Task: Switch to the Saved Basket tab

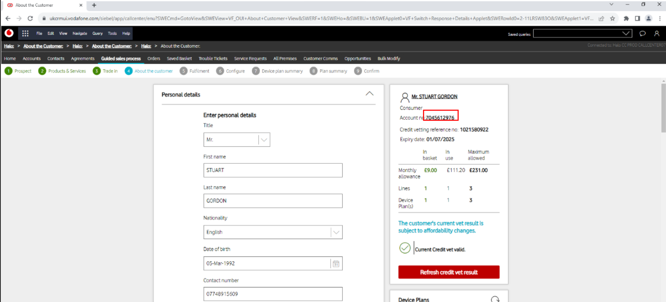Action: tap(179, 59)
